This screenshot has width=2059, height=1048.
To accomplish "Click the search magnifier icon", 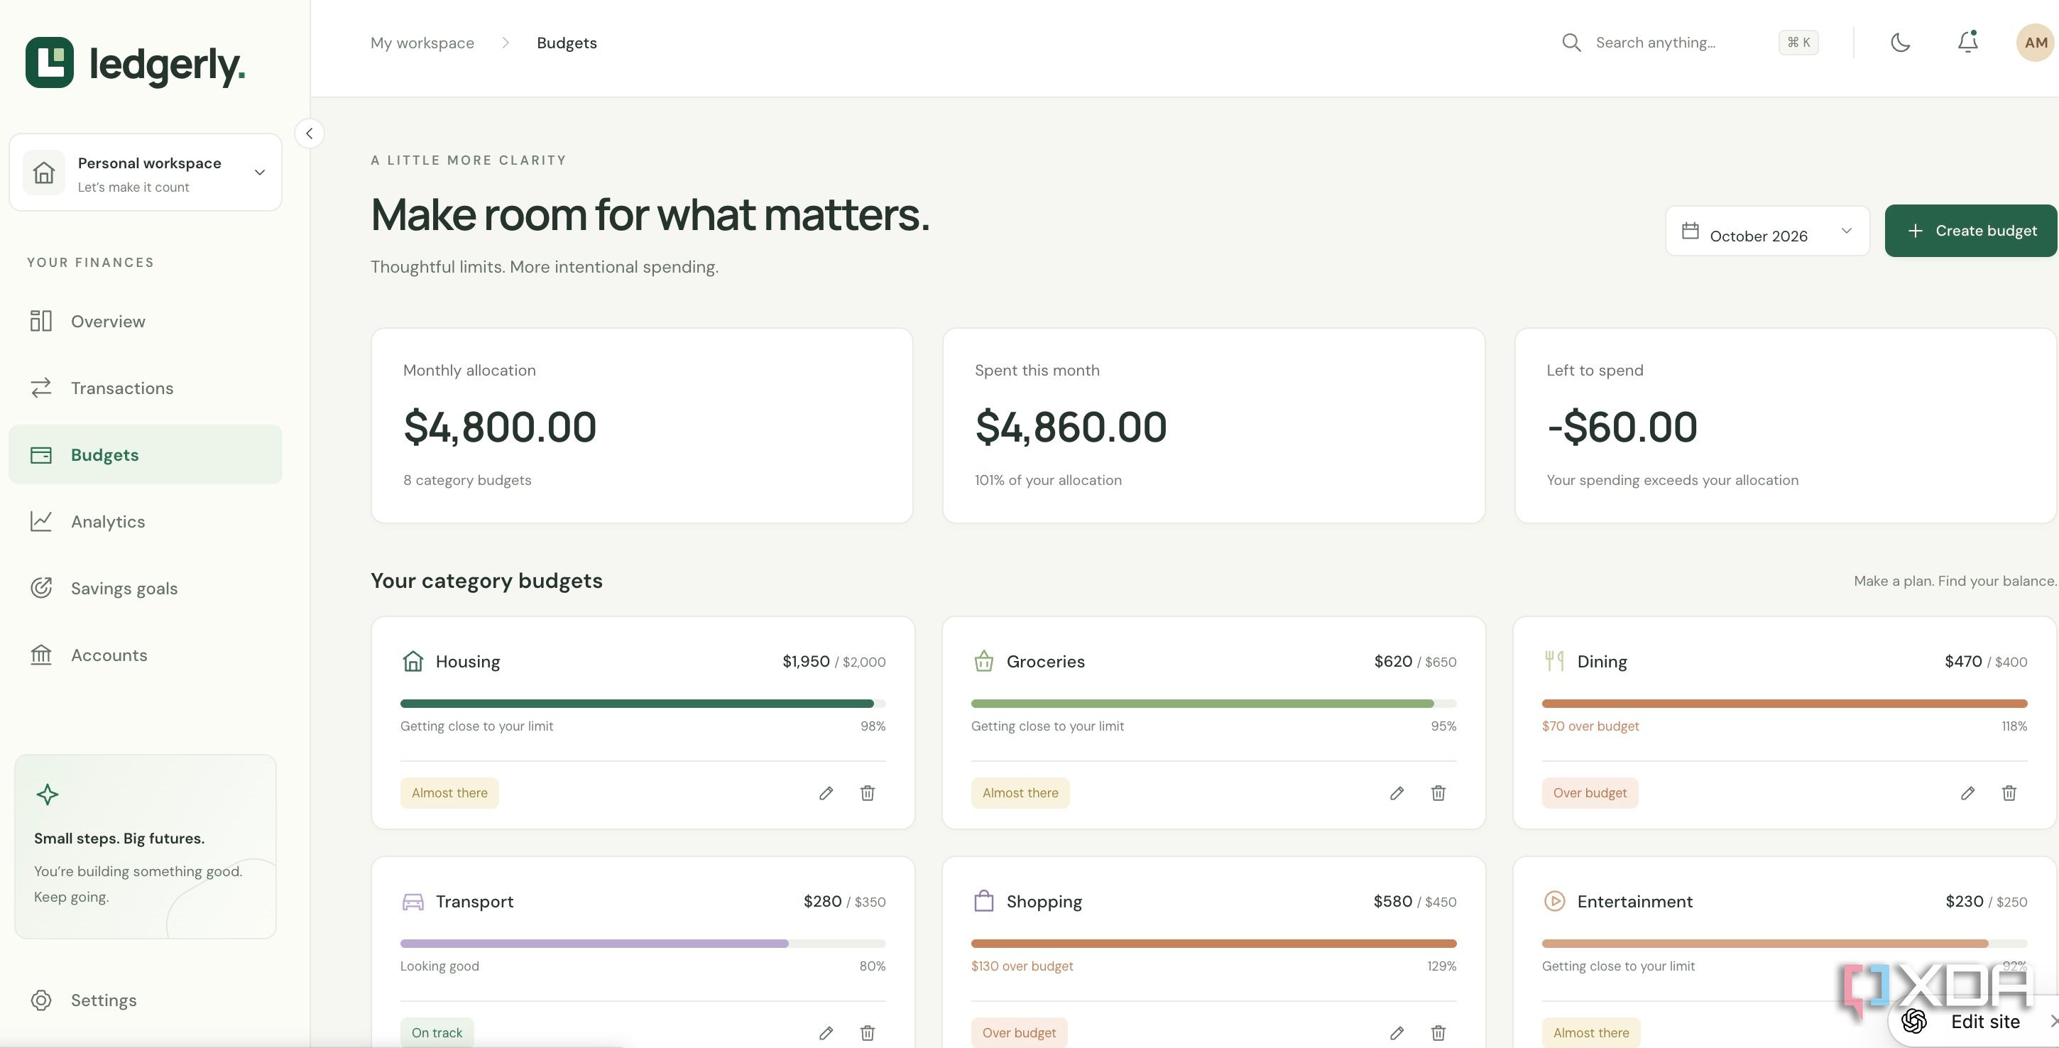I will click(x=1571, y=43).
